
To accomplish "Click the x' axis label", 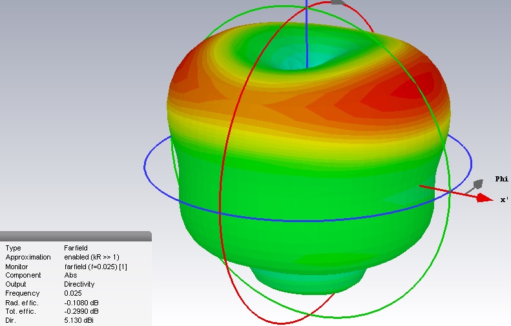I will (x=505, y=199).
